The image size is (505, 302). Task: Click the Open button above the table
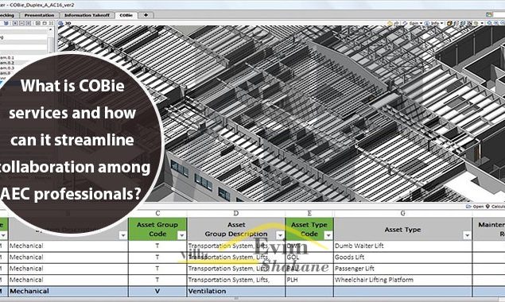(x=475, y=207)
